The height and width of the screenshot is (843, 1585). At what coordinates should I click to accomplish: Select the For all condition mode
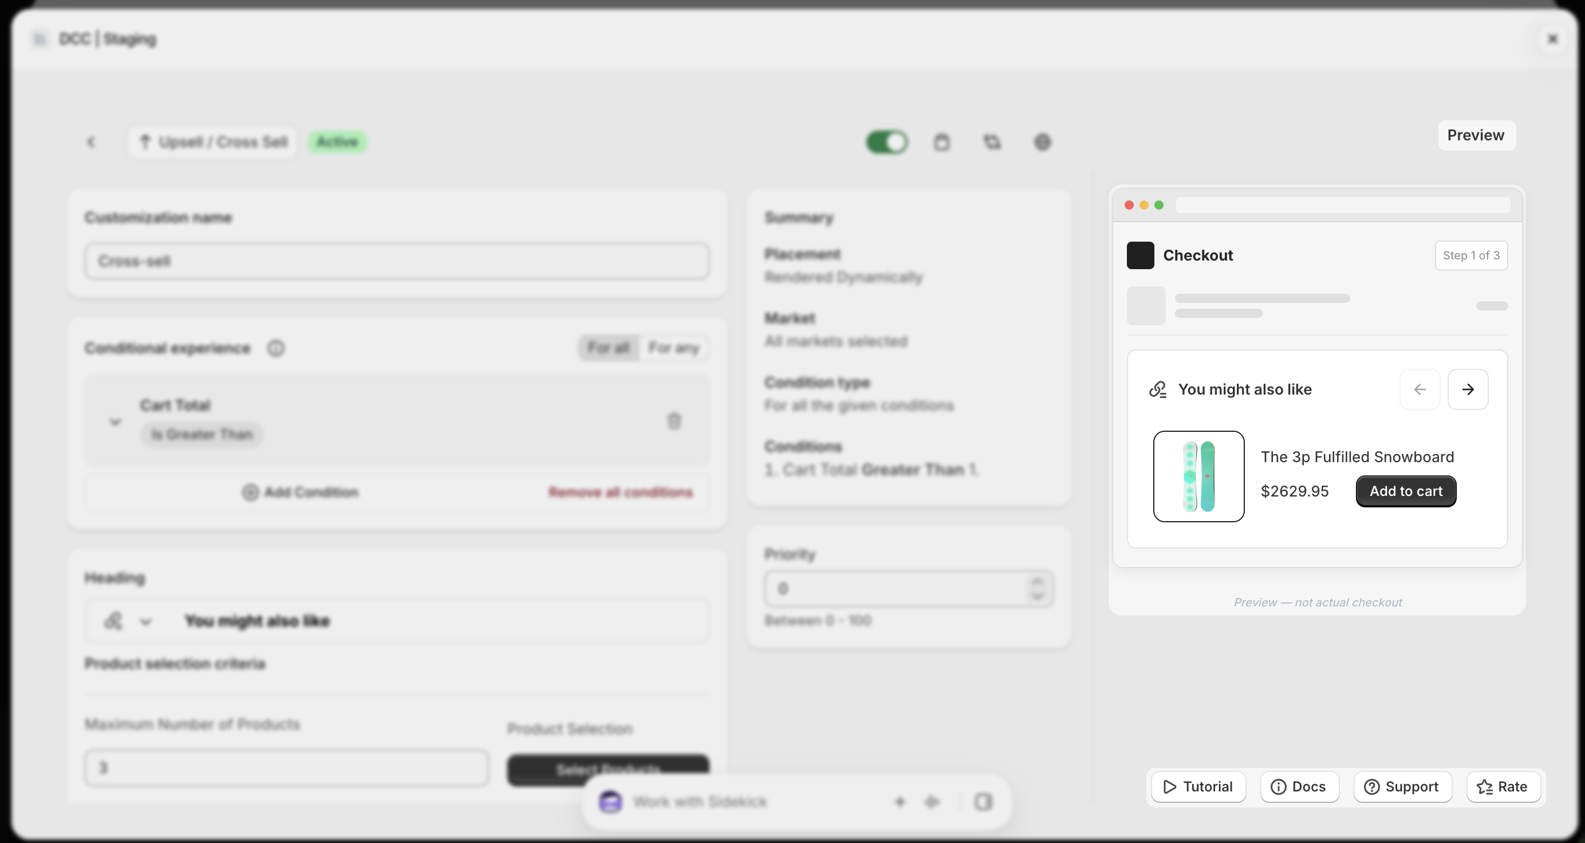click(609, 348)
